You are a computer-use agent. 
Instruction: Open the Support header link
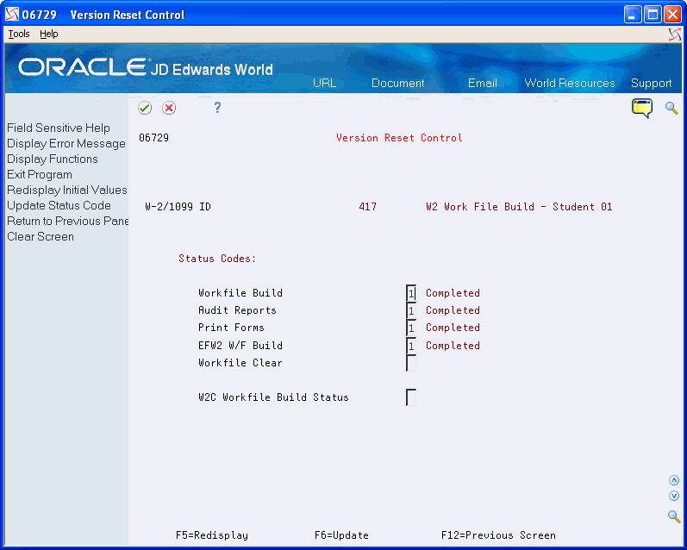click(651, 84)
